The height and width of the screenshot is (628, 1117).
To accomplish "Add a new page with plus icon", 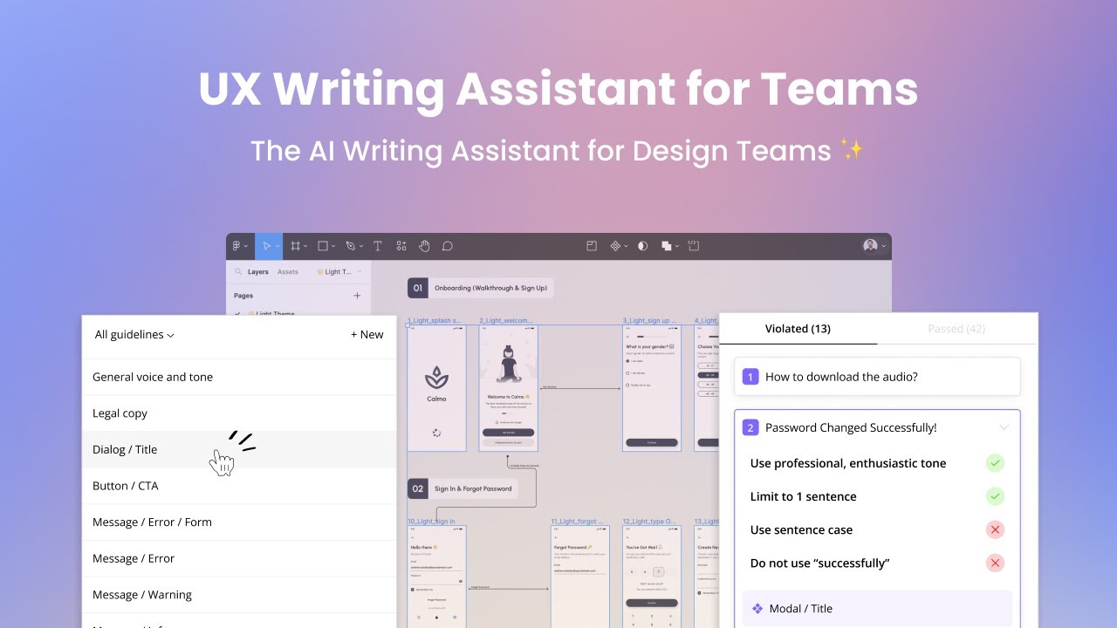I will pos(357,296).
